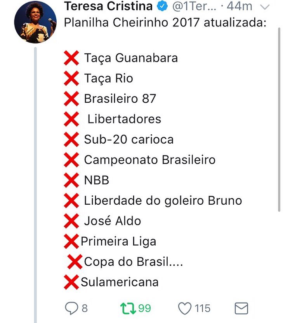Toggle the green retweet icon
283x323 pixels.
coord(128,309)
